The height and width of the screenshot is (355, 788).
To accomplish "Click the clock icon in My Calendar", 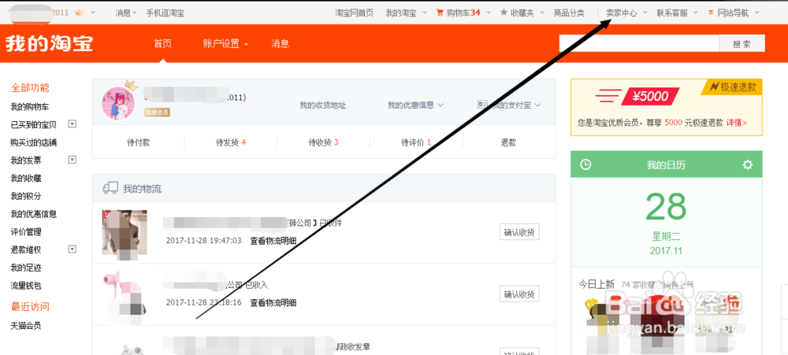I will pyautogui.click(x=585, y=165).
